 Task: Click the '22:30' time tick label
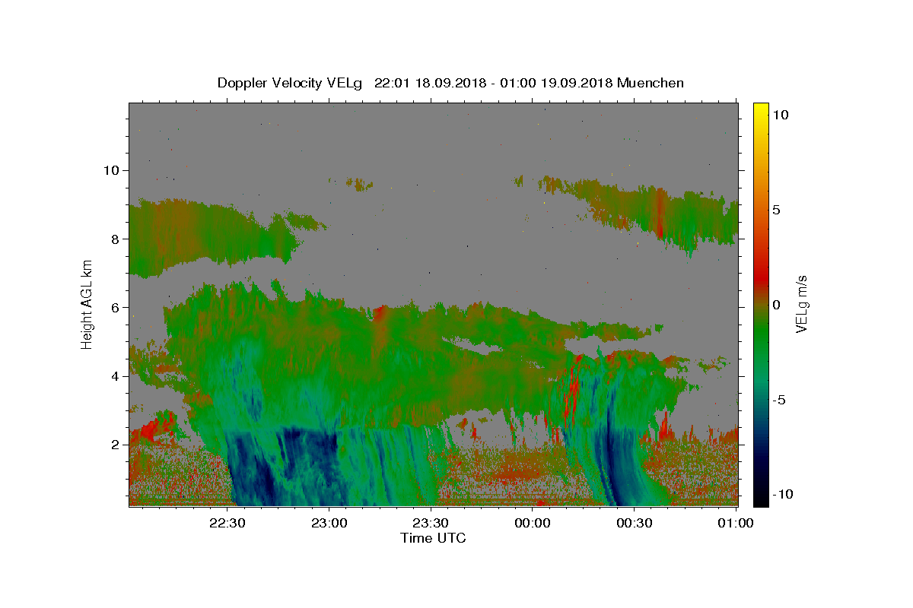[227, 524]
